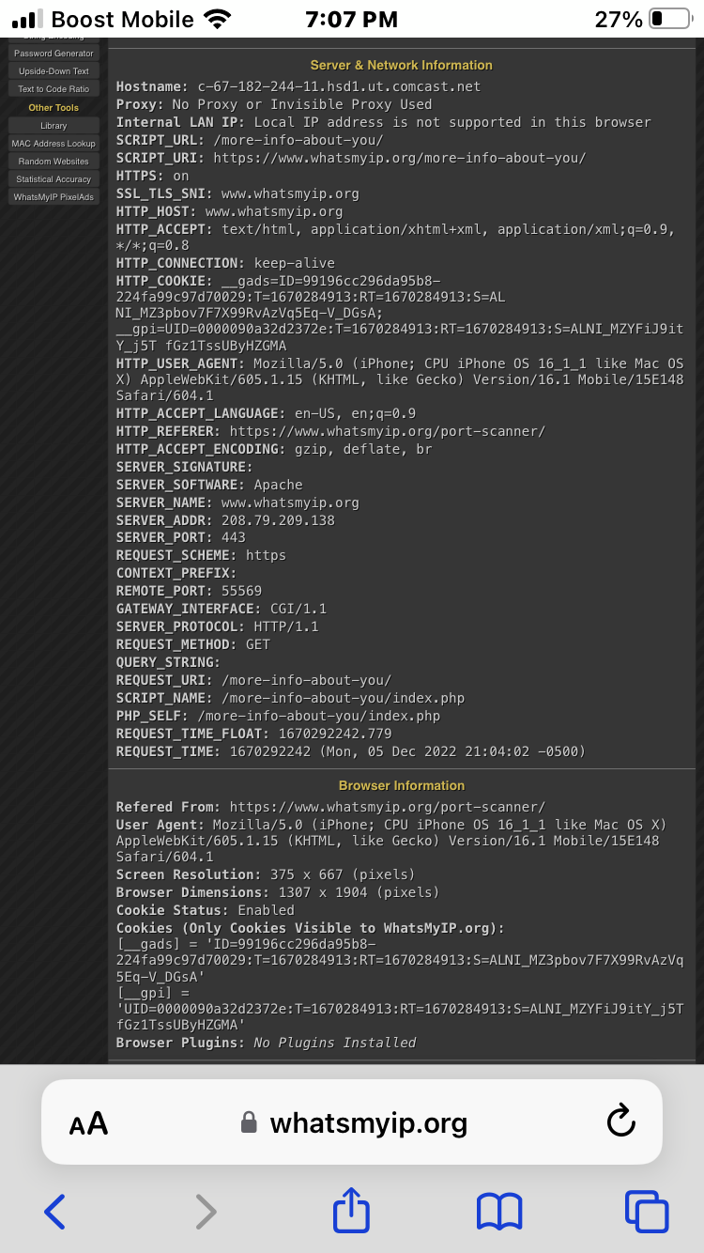The height and width of the screenshot is (1253, 704).
Task: Reload the page with the refresh icon
Action: [x=620, y=1122]
